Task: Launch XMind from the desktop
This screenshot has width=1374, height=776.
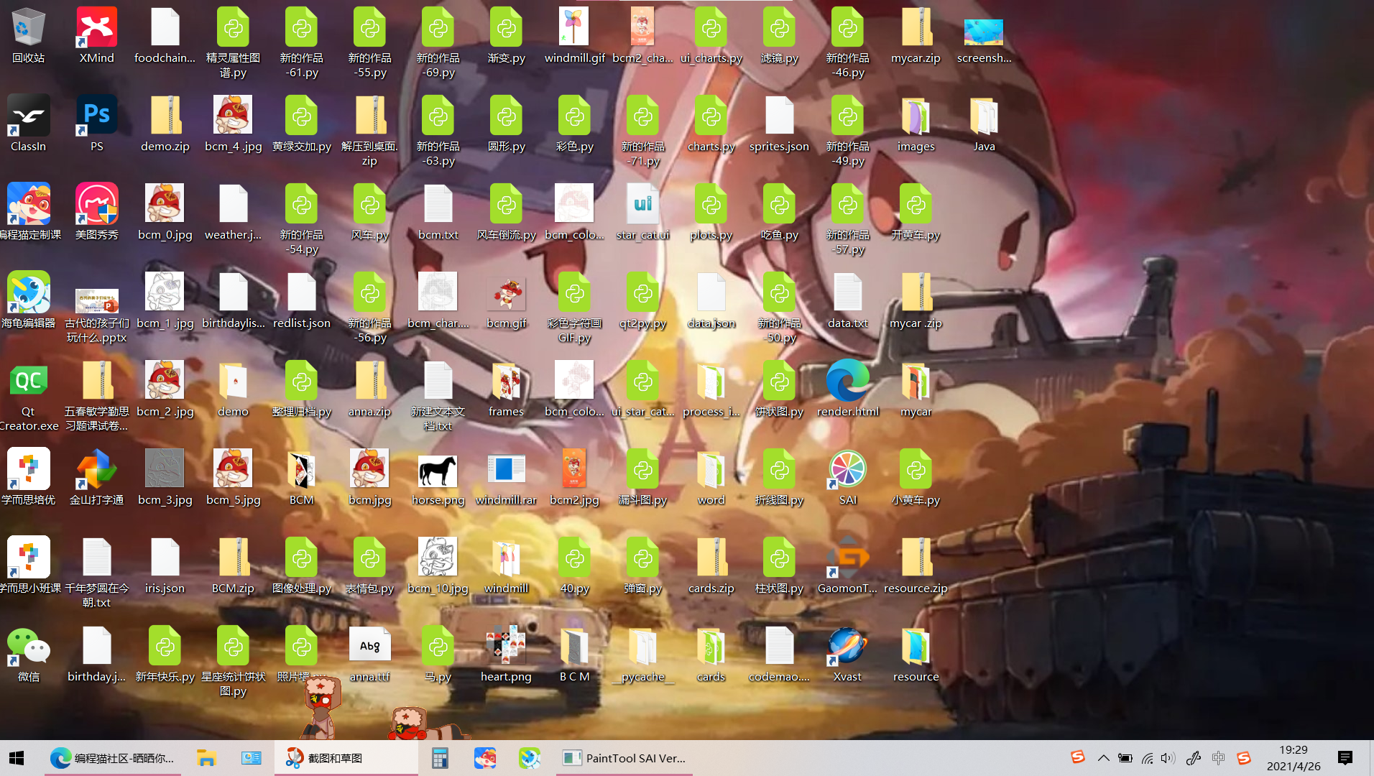Action: pyautogui.click(x=97, y=34)
